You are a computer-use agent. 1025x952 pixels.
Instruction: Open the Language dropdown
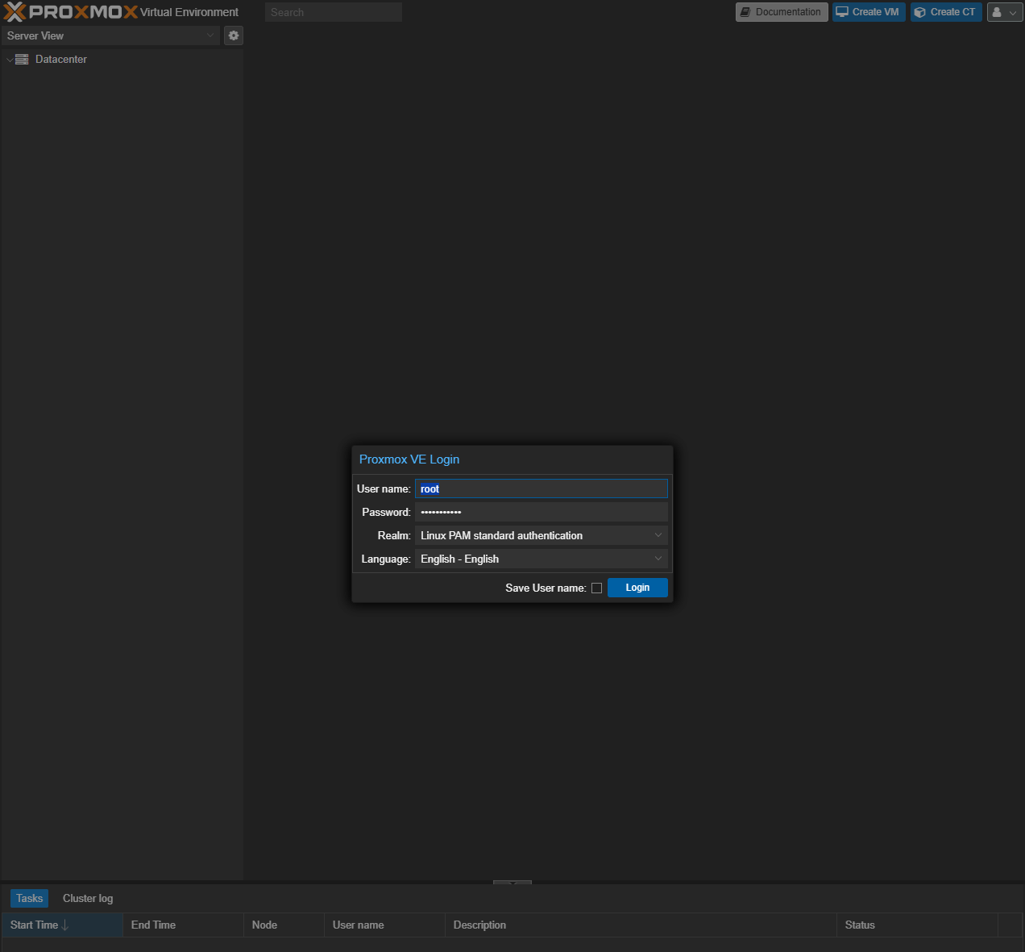coord(658,559)
